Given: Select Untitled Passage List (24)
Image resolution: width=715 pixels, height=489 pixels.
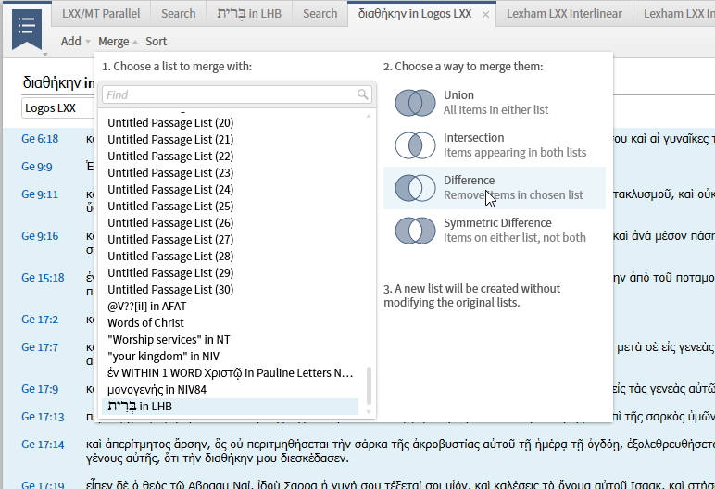Looking at the screenshot, I should (170, 189).
